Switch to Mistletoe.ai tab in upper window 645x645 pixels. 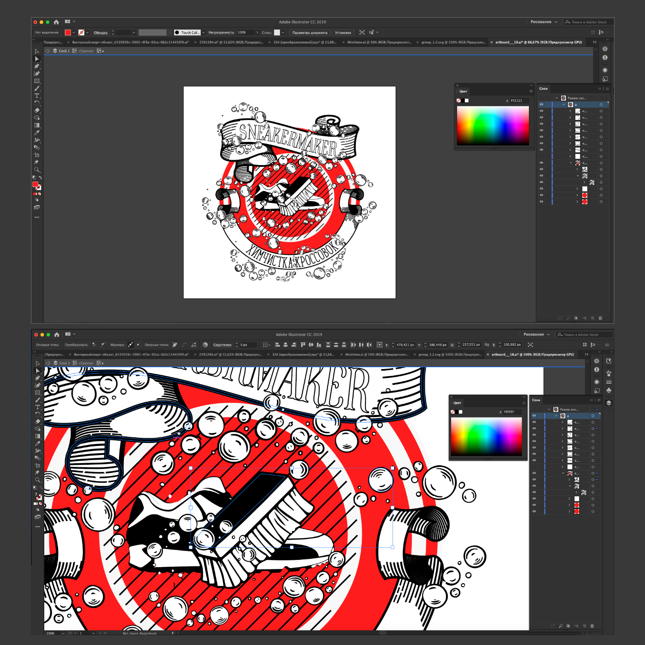point(379,43)
